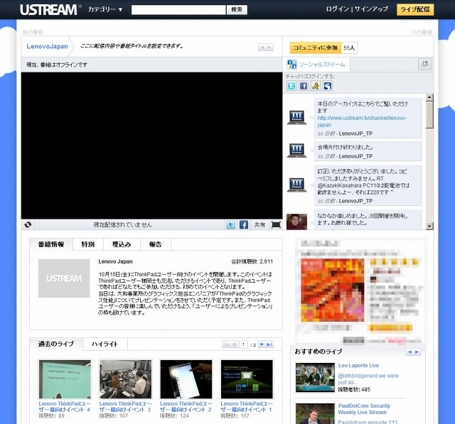Toggle fullscreen icon under the player

276,224
